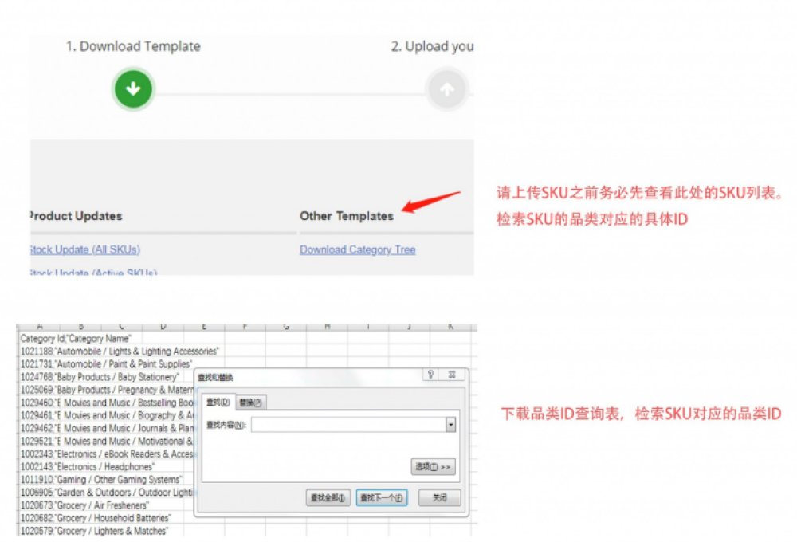This screenshot has height=542, width=797.
Task: Select row 1024768 Baby Products Baby Stationery
Action: pos(100,377)
